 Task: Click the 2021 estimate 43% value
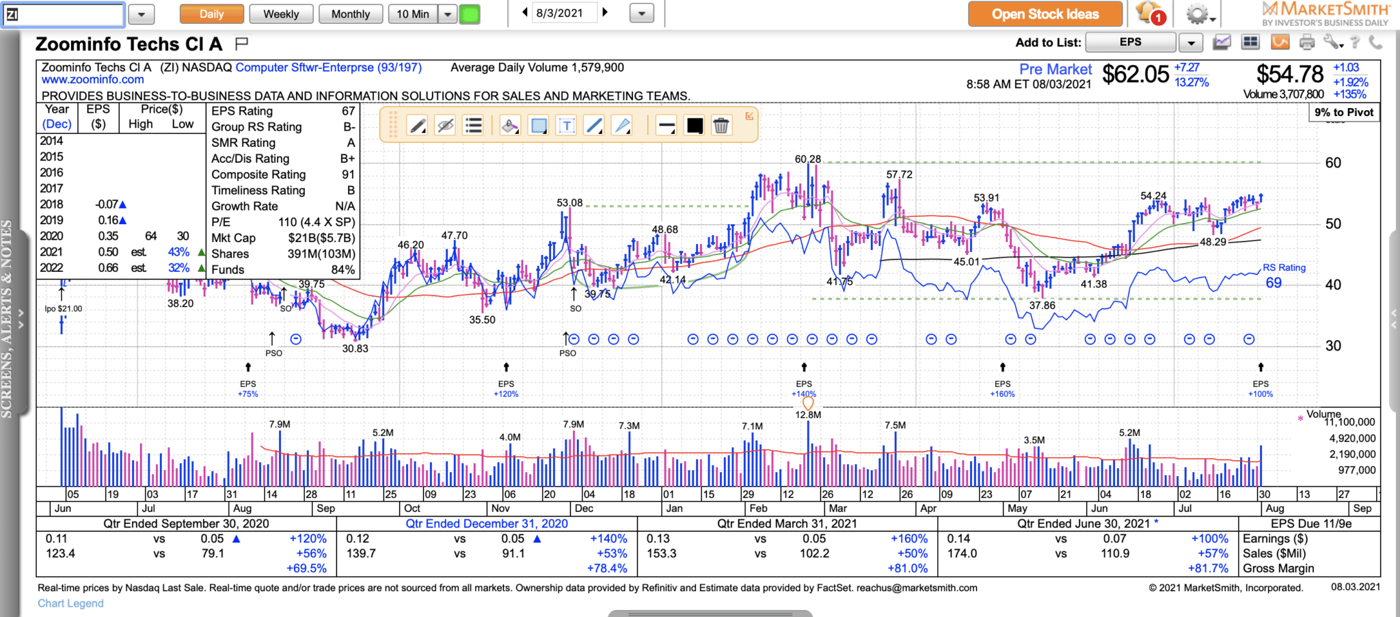tap(178, 252)
